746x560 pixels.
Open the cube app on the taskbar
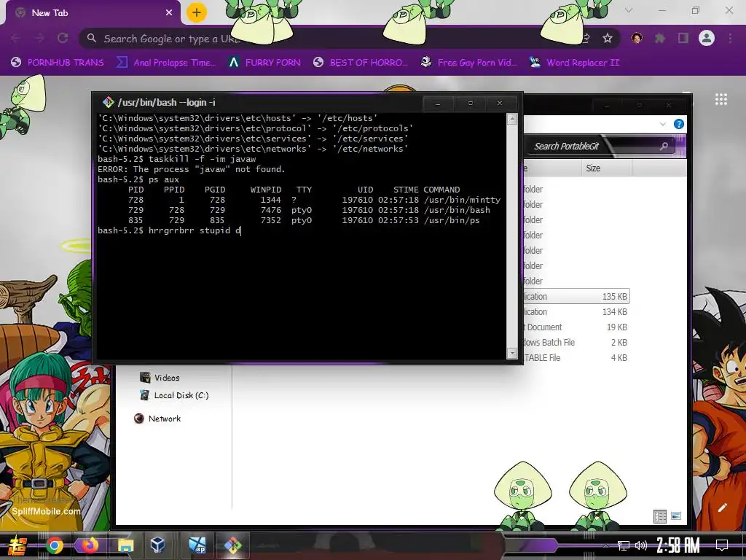pyautogui.click(x=158, y=545)
